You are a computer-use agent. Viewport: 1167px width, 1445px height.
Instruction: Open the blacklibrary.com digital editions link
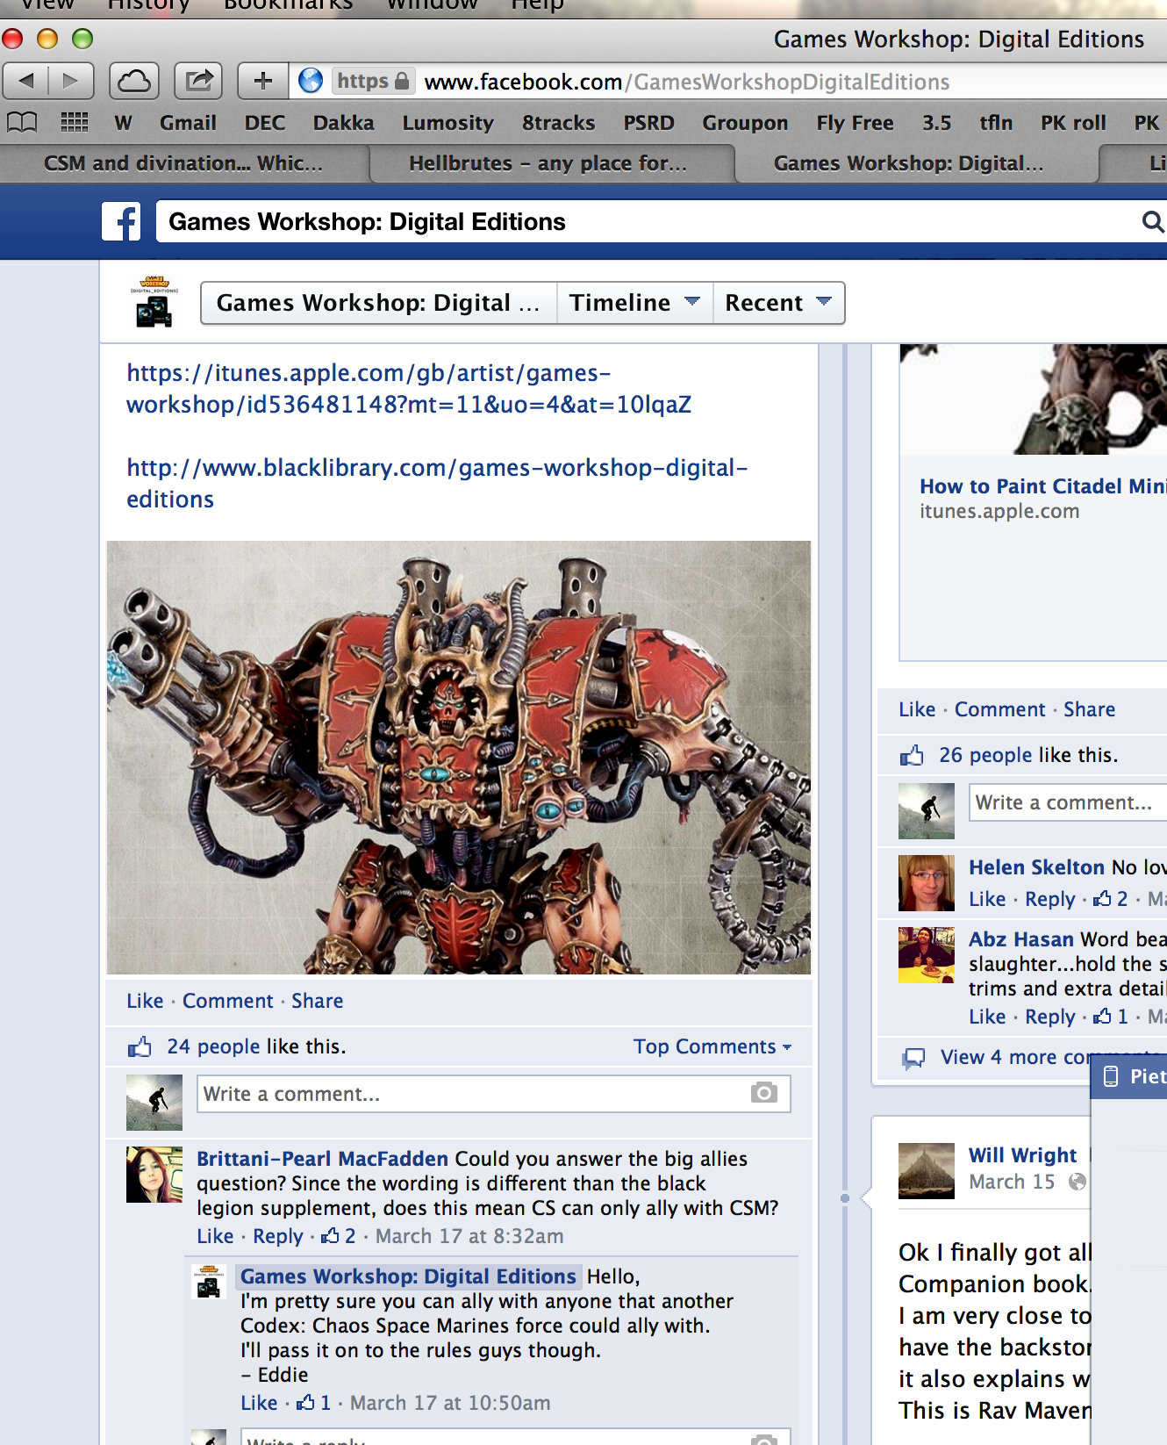[x=437, y=484]
